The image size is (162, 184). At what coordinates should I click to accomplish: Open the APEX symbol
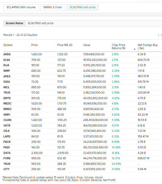point(7,76)
